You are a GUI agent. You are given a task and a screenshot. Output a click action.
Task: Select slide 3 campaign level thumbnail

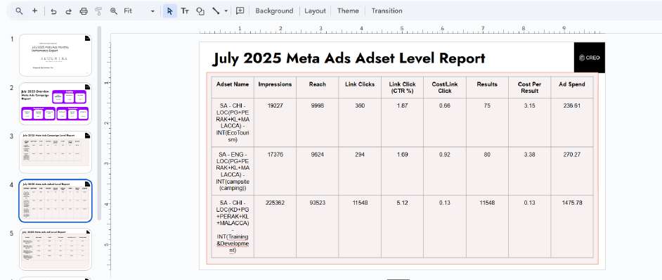pyautogui.click(x=56, y=152)
